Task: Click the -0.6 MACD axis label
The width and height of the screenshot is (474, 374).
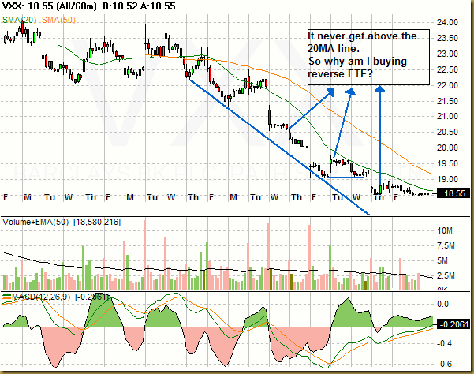Action: [444, 364]
